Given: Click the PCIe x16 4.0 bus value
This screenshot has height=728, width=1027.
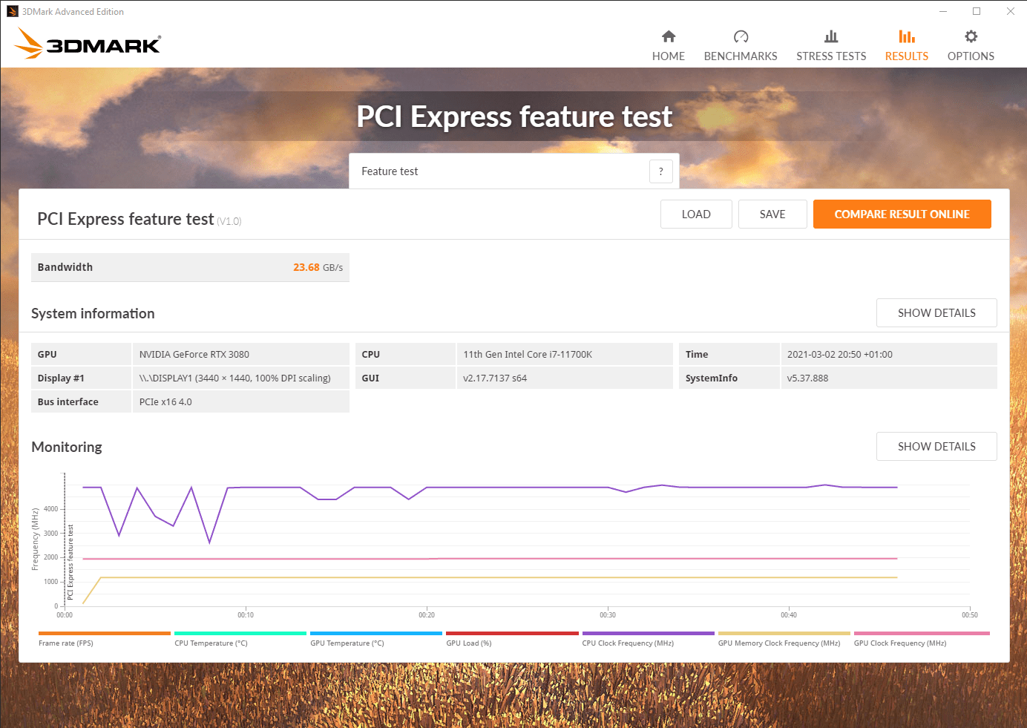Looking at the screenshot, I should click(165, 402).
